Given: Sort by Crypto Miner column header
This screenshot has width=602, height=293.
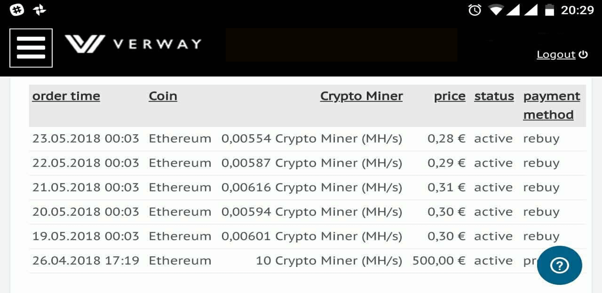Looking at the screenshot, I should click(361, 96).
